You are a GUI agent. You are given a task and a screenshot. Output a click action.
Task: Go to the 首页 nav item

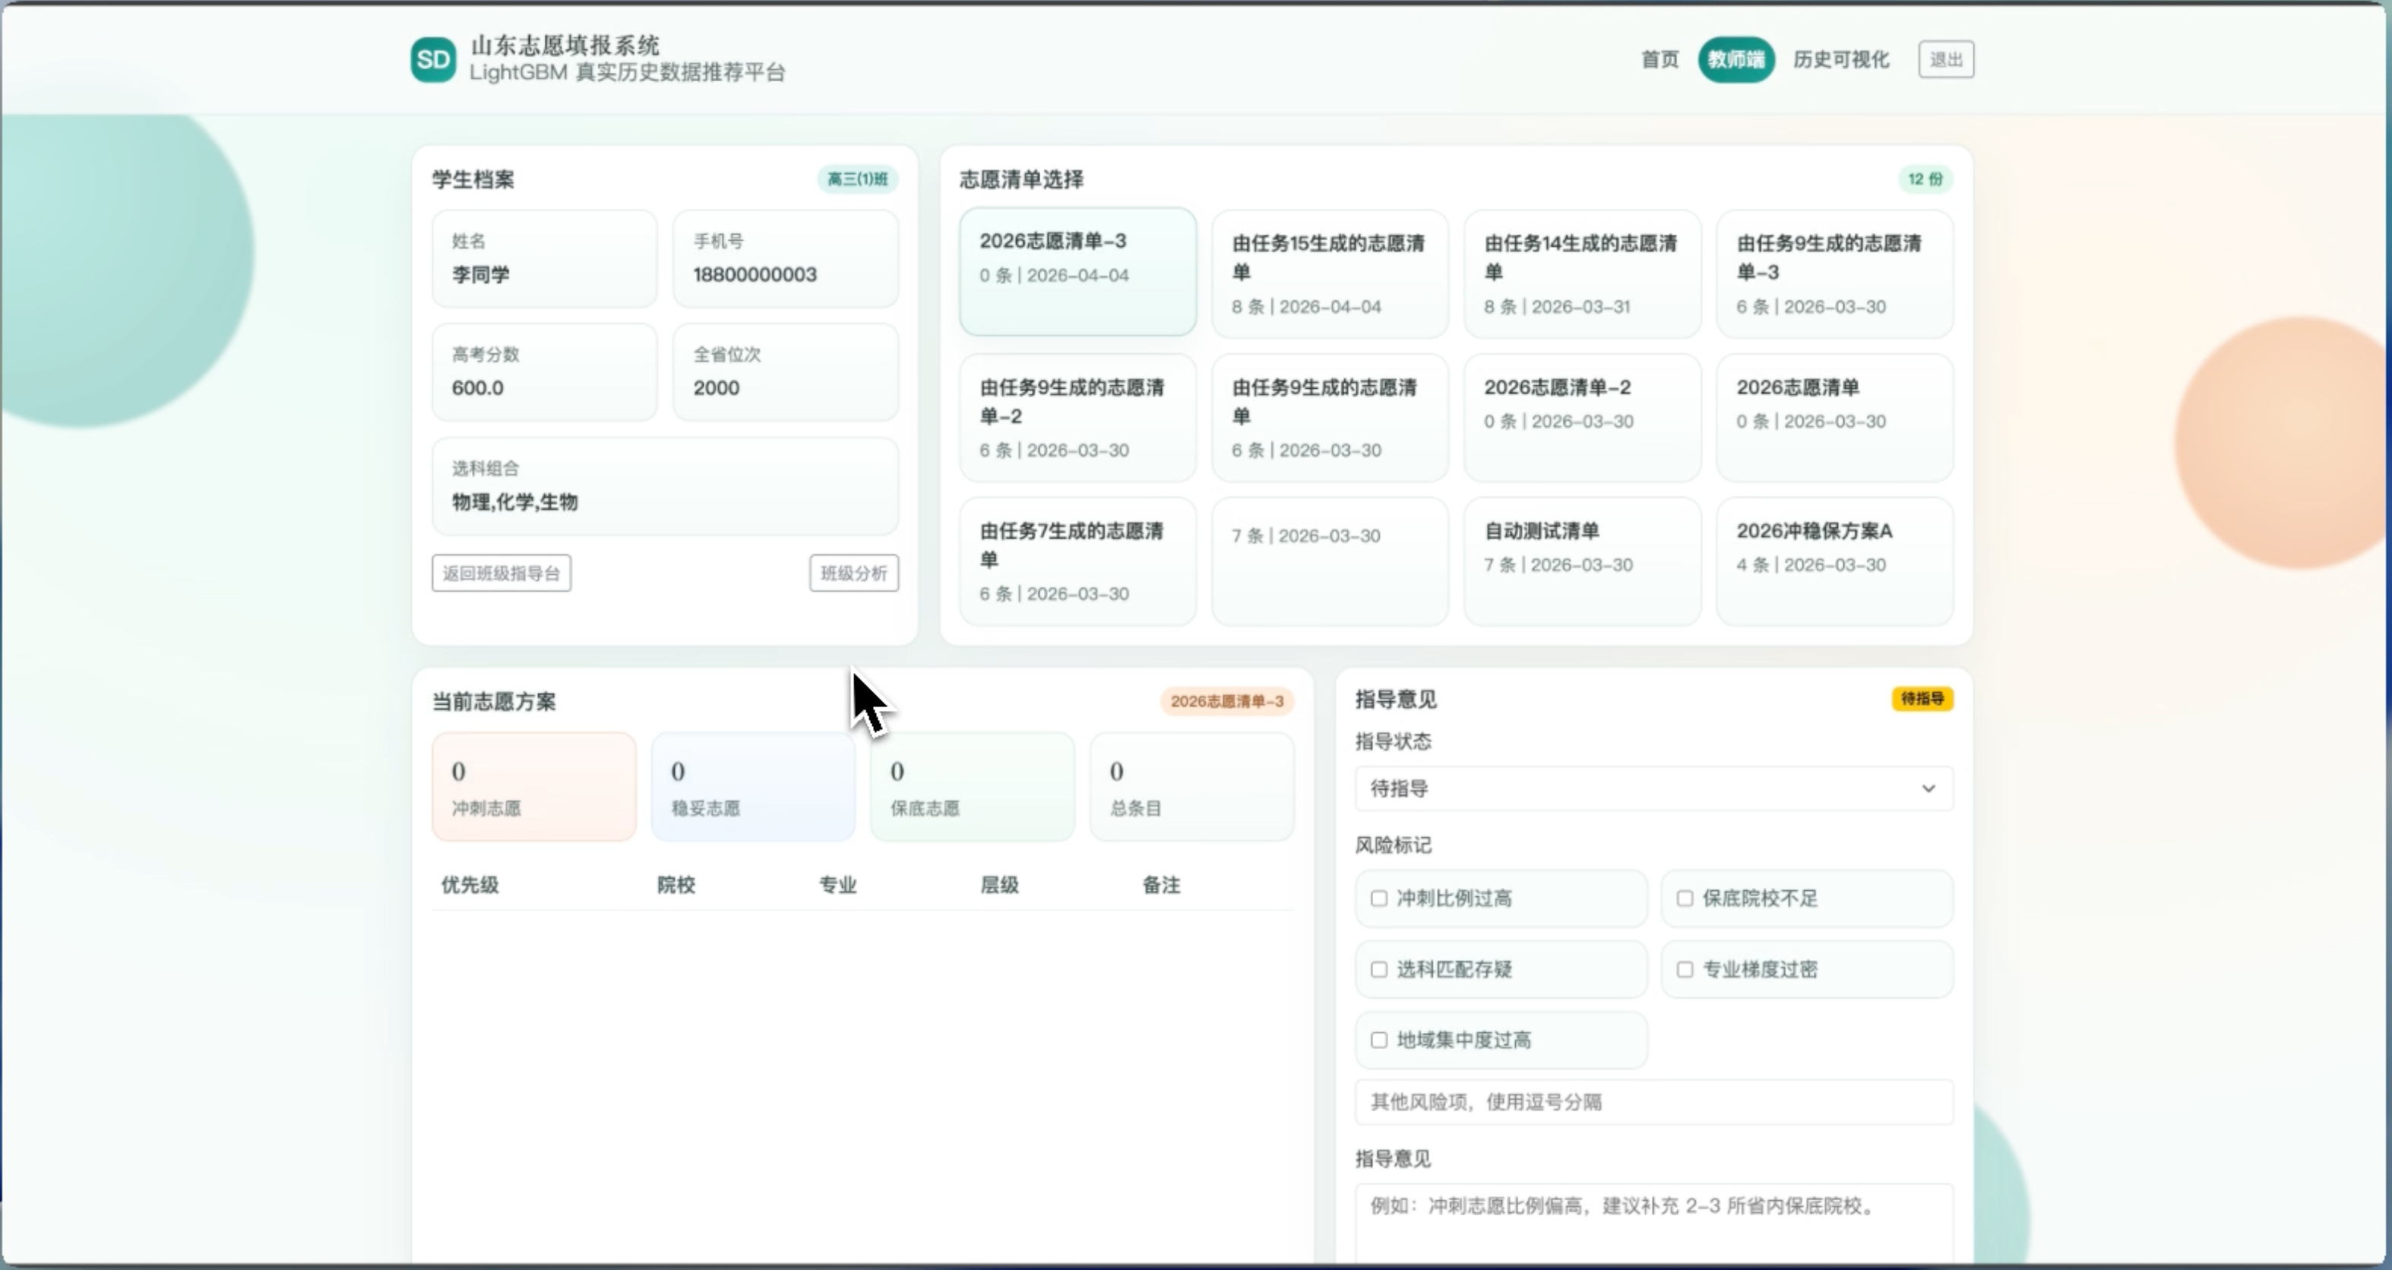pyautogui.click(x=1660, y=59)
